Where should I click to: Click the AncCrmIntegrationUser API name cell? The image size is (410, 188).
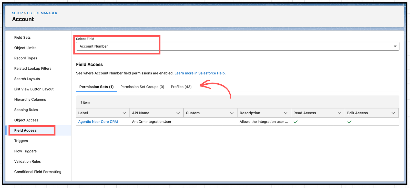152,122
